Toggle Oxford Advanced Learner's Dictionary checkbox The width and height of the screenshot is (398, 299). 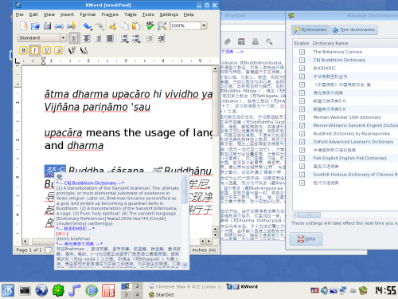tap(302, 142)
